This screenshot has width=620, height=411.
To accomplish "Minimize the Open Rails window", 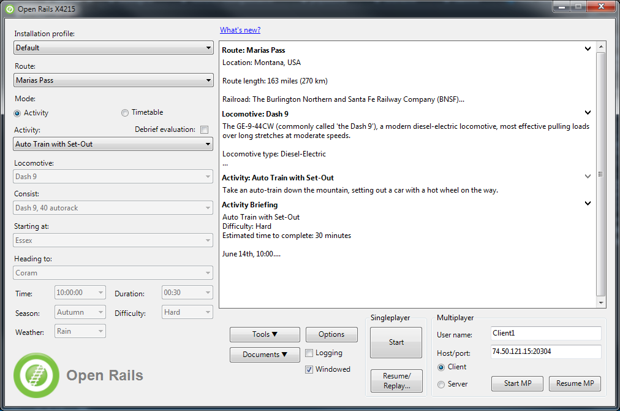I will (561, 7).
